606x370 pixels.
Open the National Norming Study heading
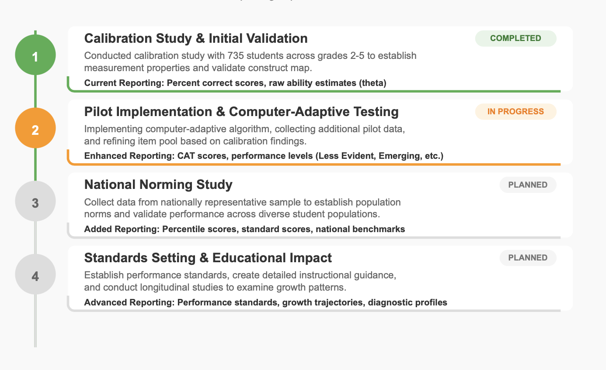(158, 185)
